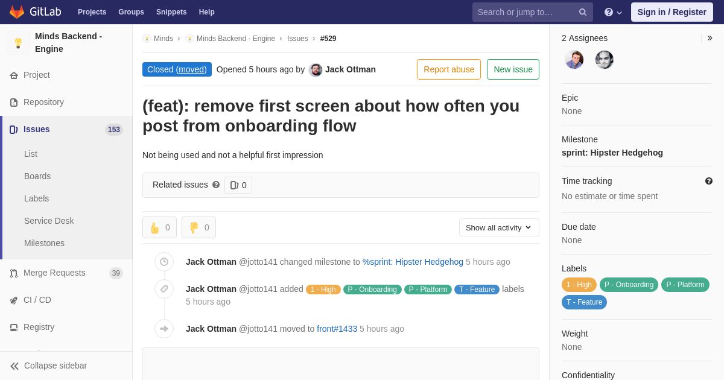Viewport: 724px width, 380px height.
Task: Open the Labels submenu item
Action: [x=37, y=198]
